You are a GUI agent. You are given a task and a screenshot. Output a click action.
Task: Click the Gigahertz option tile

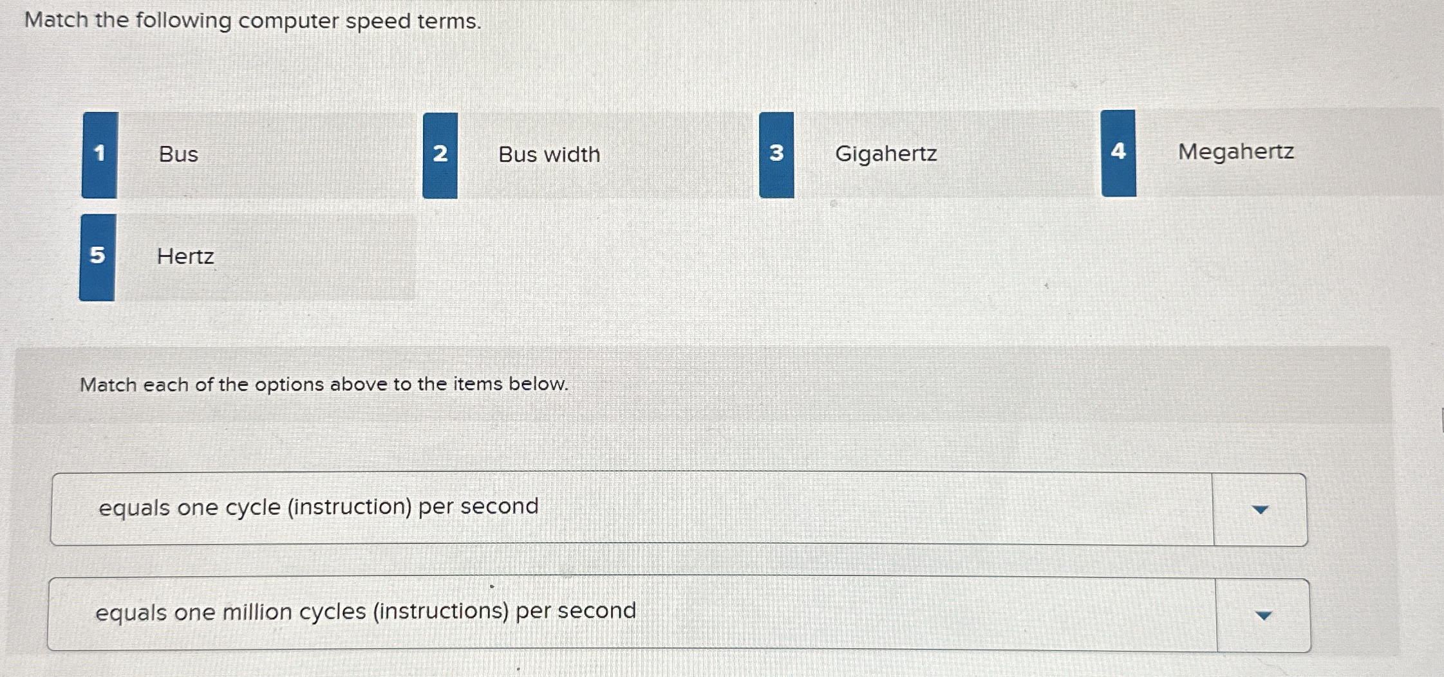[x=886, y=154]
